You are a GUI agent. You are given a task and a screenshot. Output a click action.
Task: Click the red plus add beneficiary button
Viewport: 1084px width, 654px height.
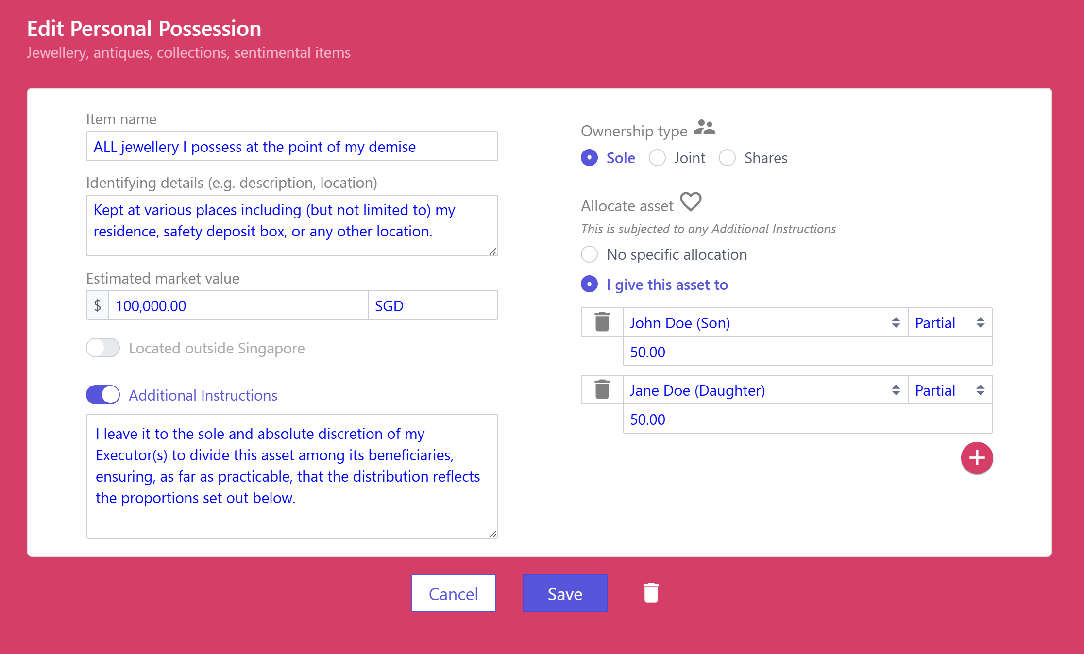tap(977, 458)
